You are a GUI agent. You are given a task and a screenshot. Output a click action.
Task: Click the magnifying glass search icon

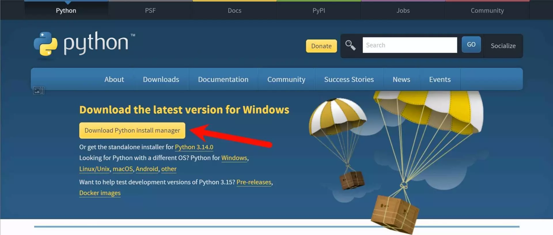[350, 45]
